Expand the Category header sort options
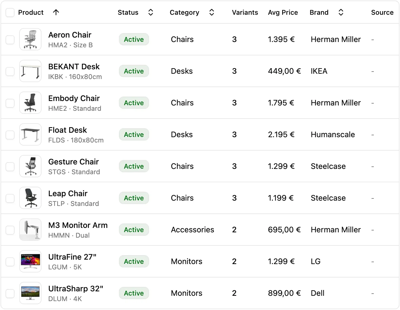Screen dimensions: 400x310 coord(212,12)
